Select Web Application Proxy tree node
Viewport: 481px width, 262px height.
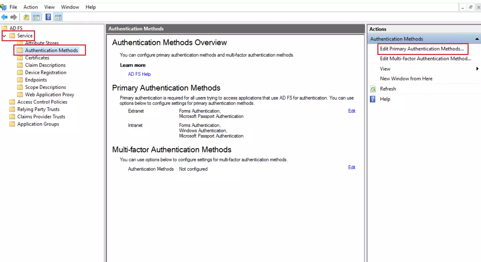(x=50, y=95)
